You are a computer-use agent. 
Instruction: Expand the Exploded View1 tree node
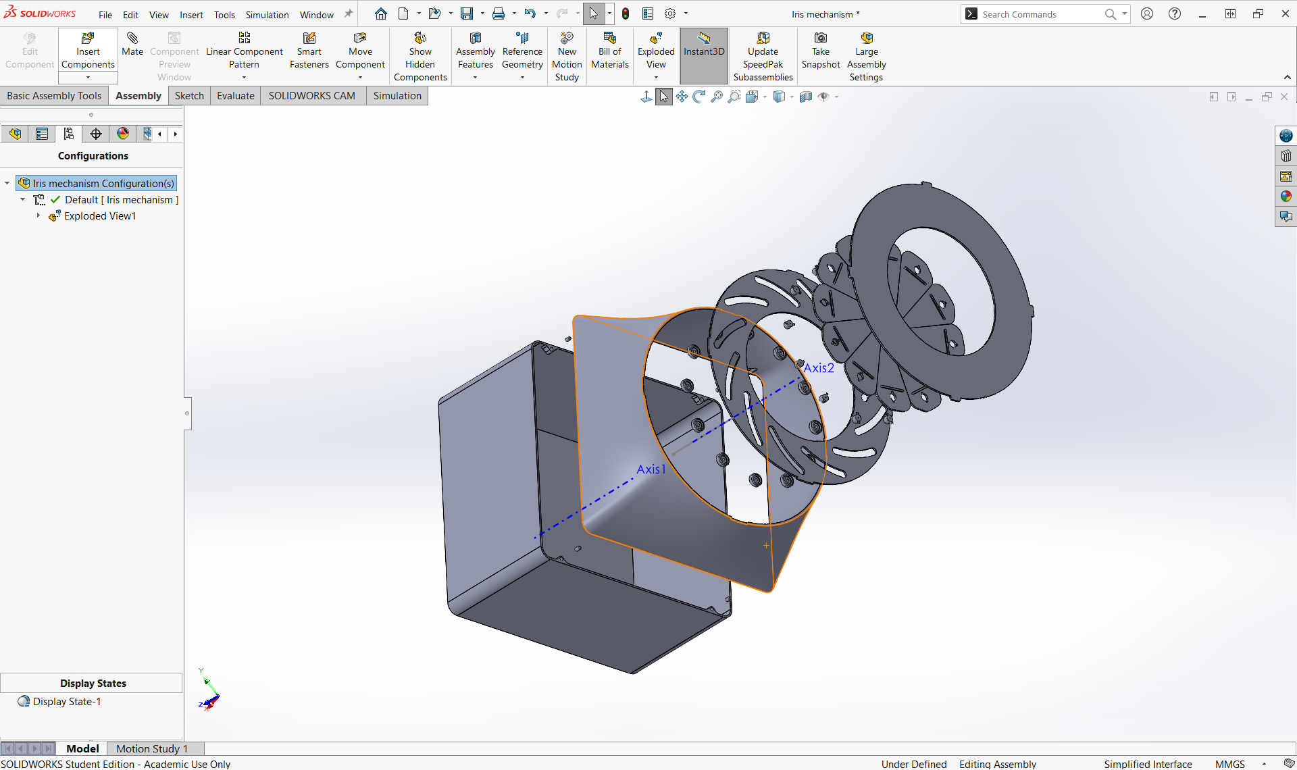(x=39, y=216)
